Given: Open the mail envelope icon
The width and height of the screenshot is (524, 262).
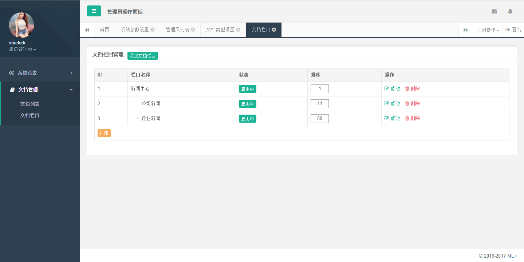Looking at the screenshot, I should pos(494,11).
